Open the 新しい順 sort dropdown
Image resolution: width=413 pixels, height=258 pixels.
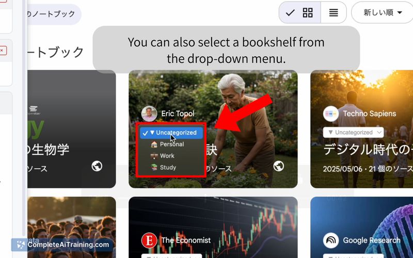(x=383, y=12)
